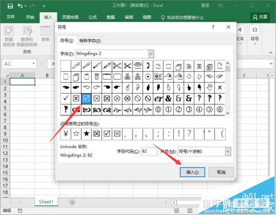Click the Name Box showing A1

point(17,64)
